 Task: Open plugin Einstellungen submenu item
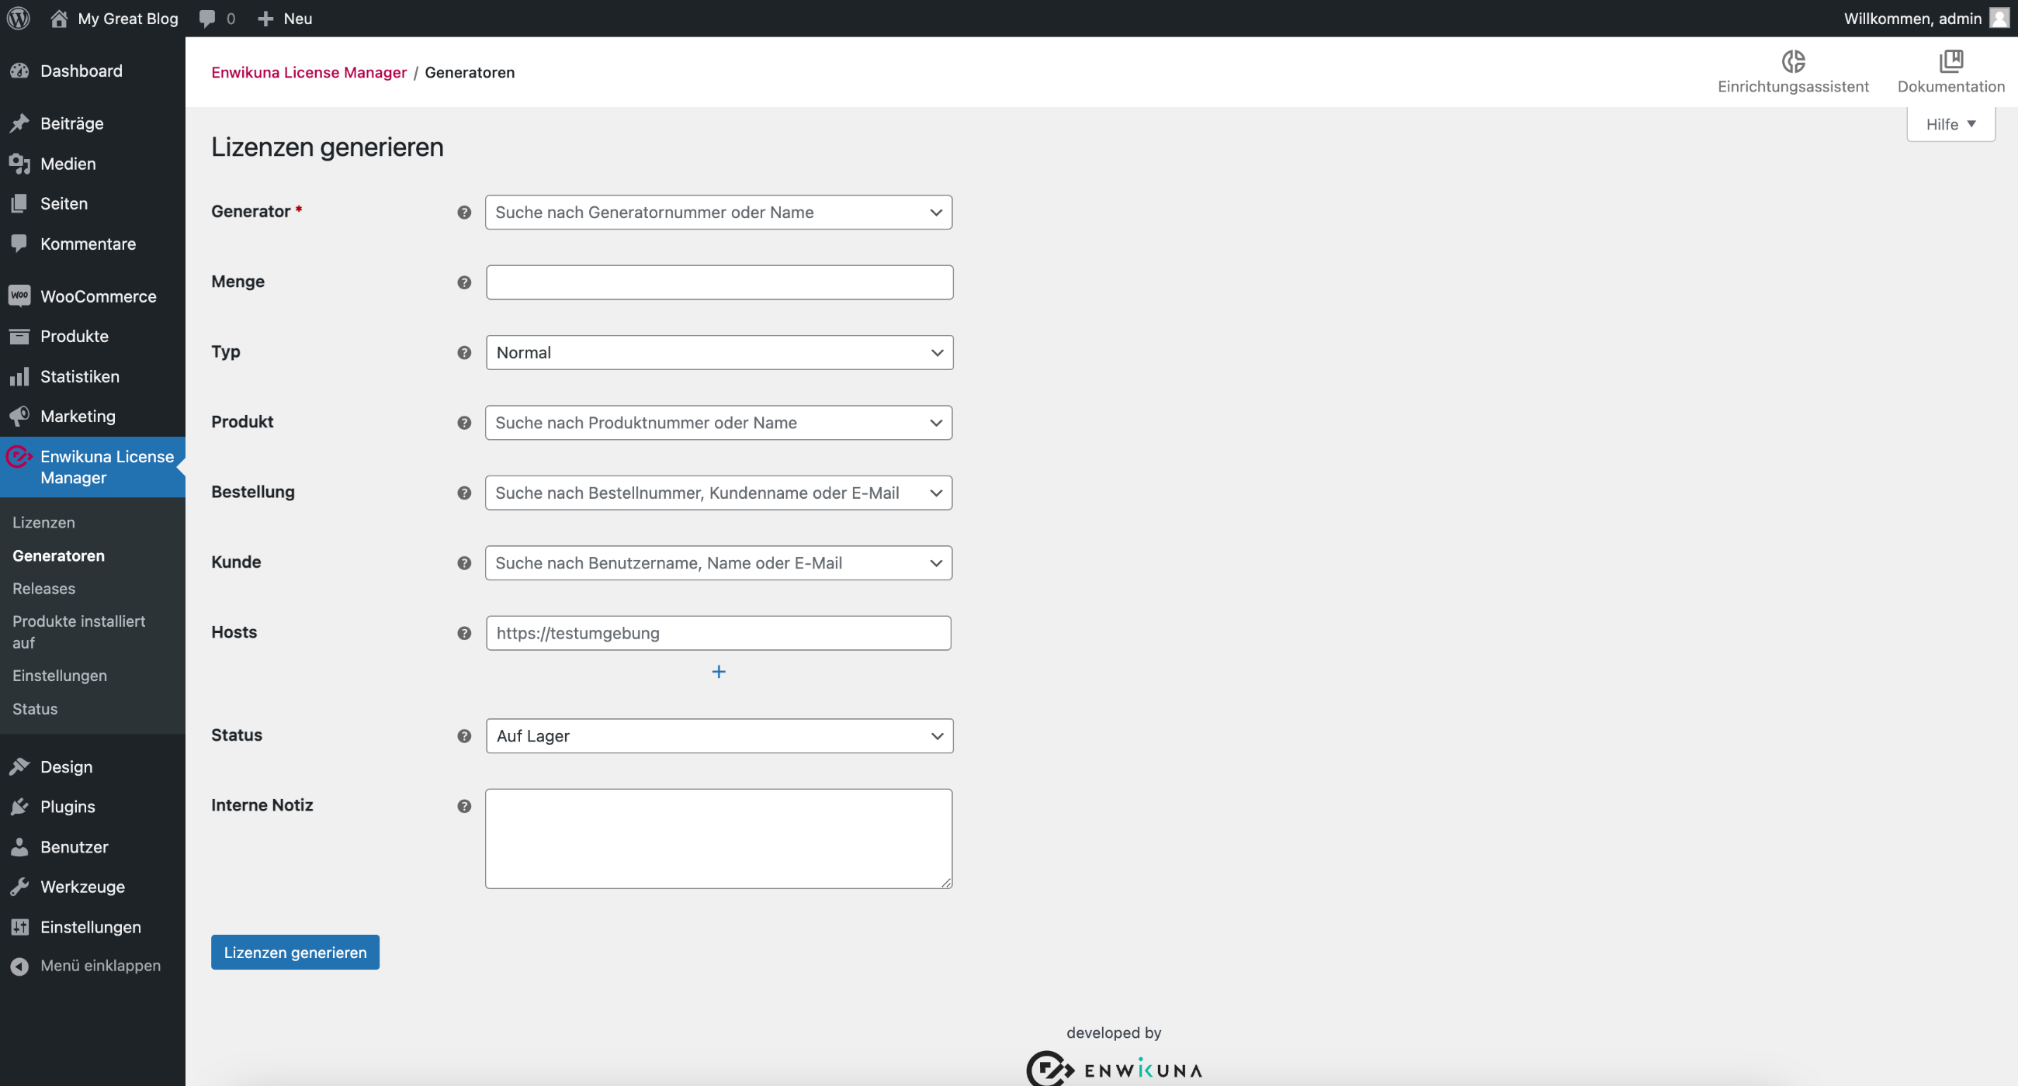[60, 676]
